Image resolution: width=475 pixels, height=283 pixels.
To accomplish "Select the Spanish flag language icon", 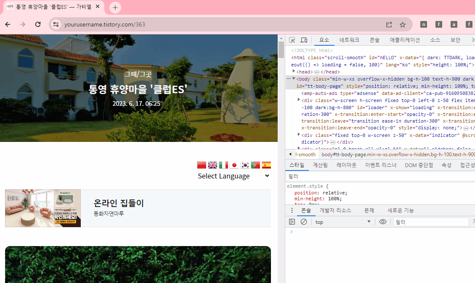I will [266, 165].
